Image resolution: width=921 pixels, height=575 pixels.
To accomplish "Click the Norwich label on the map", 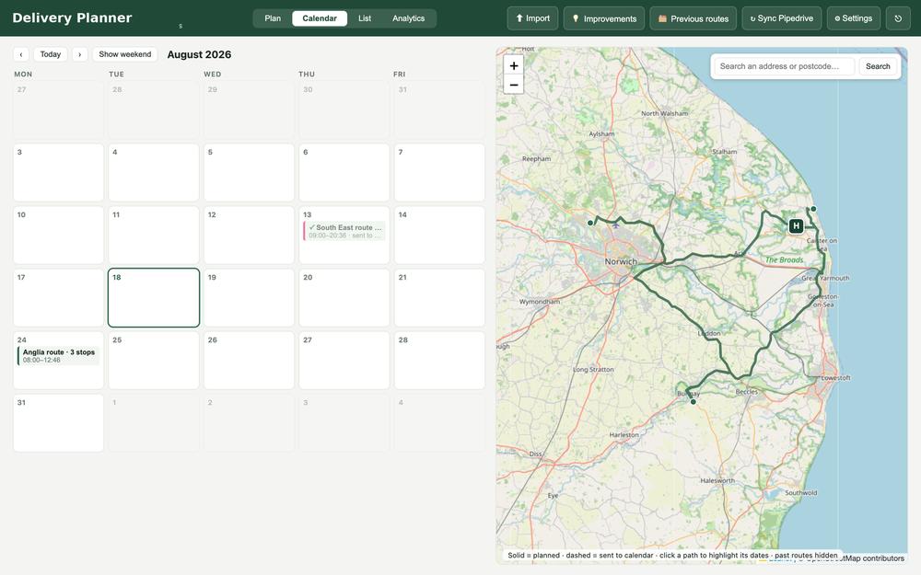I will pyautogui.click(x=620, y=261).
